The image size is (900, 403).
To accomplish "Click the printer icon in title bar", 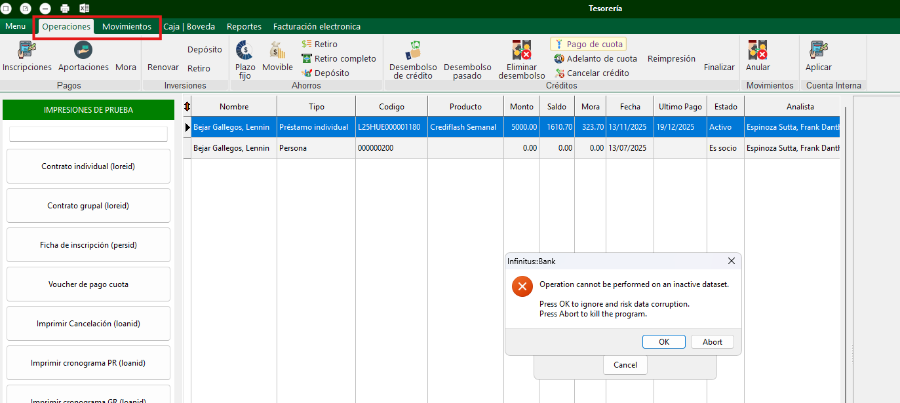I will 65,9.
